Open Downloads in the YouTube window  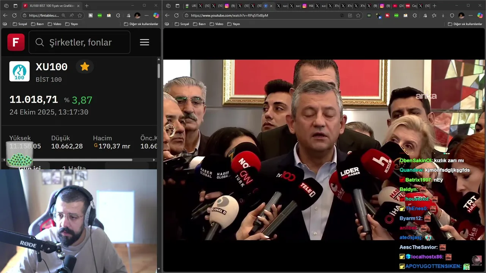click(443, 15)
